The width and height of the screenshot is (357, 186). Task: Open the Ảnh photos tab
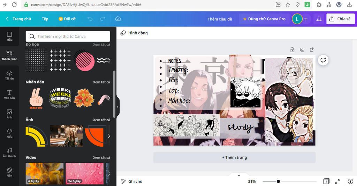point(9,114)
